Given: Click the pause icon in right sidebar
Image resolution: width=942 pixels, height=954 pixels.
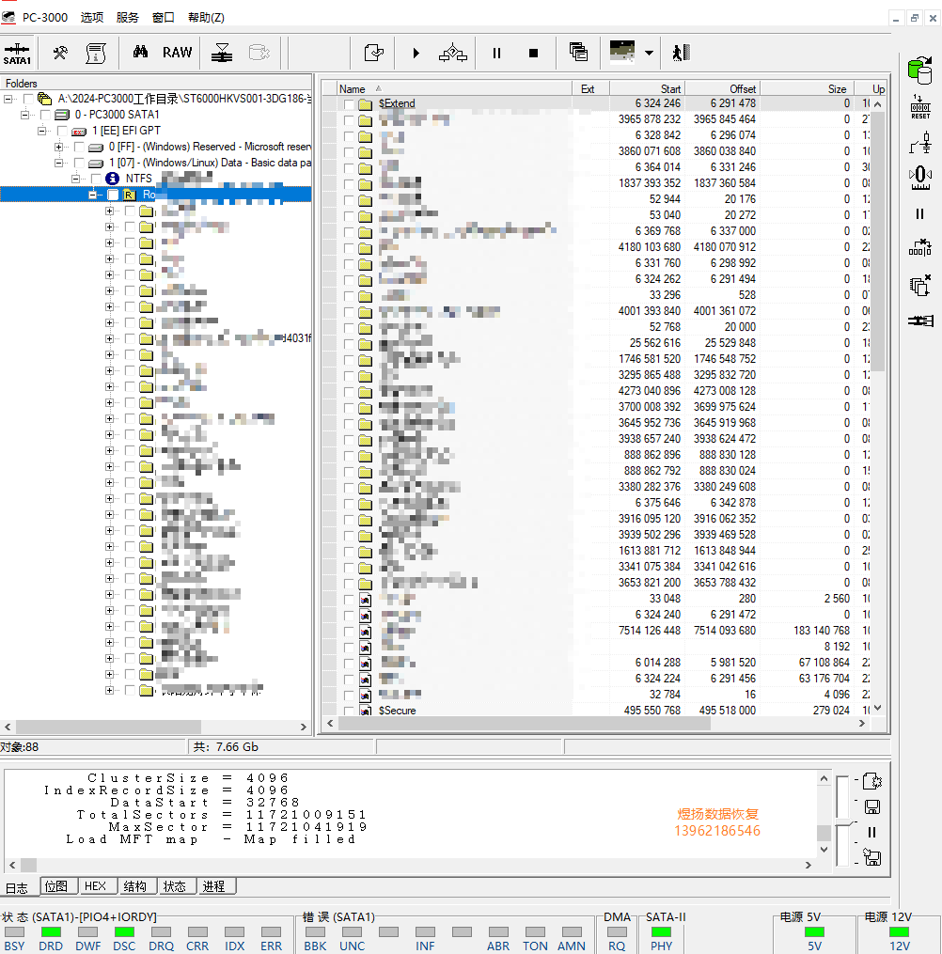Looking at the screenshot, I should click(x=920, y=214).
